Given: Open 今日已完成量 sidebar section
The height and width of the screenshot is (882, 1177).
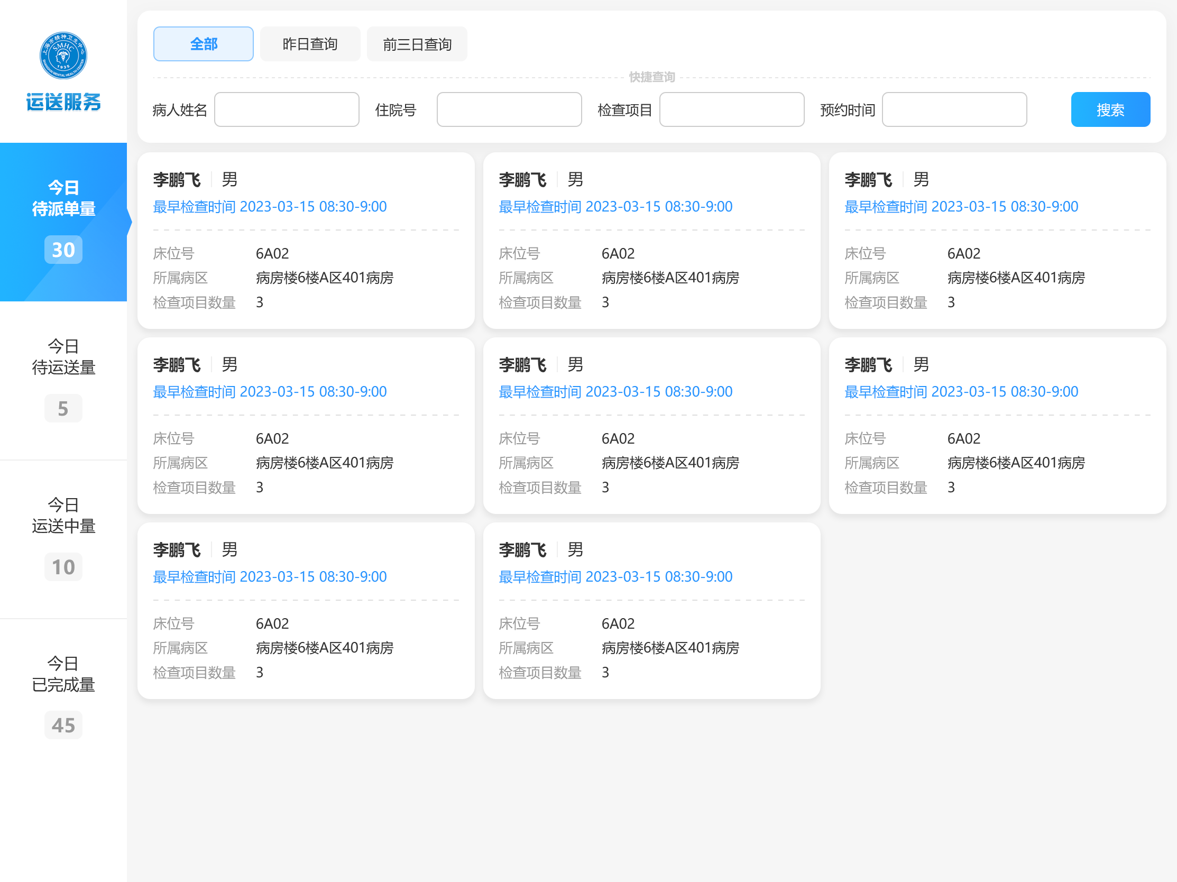Looking at the screenshot, I should click(63, 697).
